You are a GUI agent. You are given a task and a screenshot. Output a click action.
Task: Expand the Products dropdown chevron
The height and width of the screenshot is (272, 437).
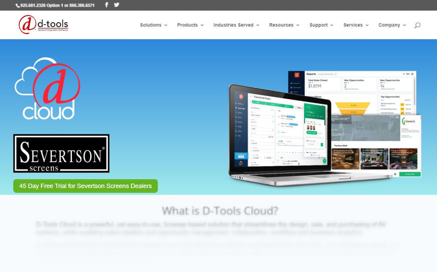[202, 25]
